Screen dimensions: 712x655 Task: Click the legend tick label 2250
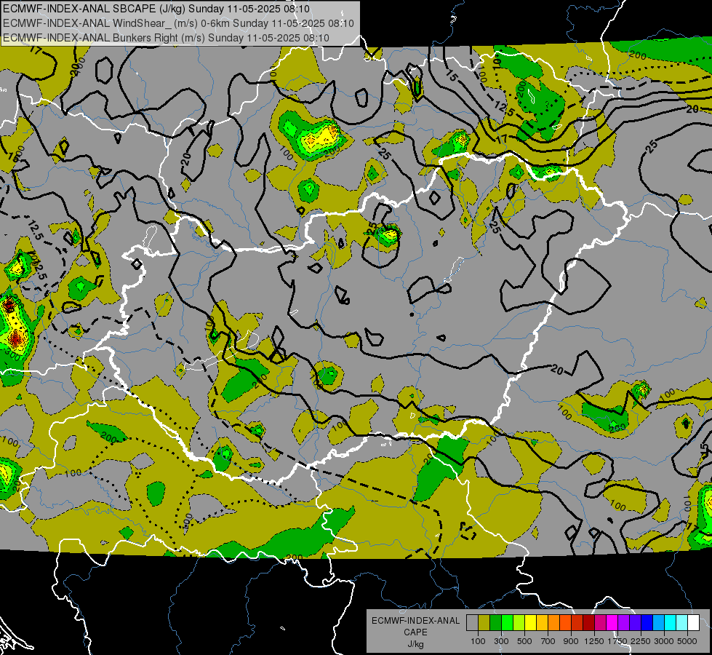[x=641, y=641]
